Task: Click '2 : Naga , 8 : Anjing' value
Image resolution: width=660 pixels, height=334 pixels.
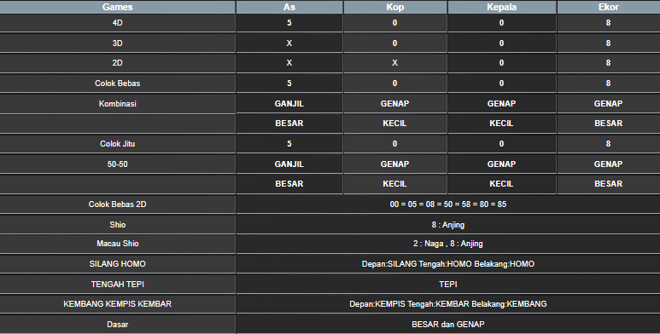Action: point(448,244)
